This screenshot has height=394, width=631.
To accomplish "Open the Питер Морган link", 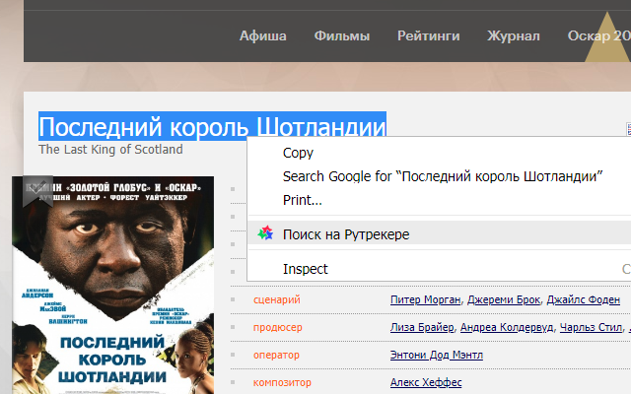I will [x=425, y=299].
